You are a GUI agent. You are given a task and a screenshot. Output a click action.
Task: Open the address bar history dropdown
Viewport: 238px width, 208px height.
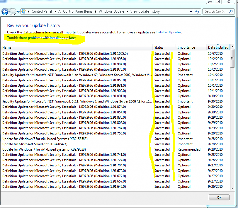coord(191,11)
